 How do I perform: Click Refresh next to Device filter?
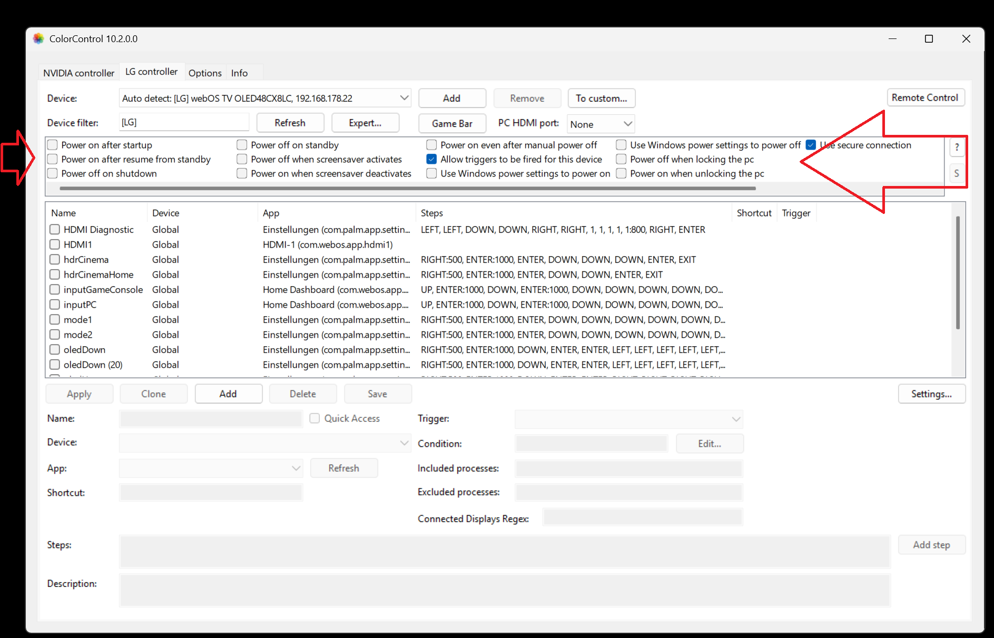(290, 123)
